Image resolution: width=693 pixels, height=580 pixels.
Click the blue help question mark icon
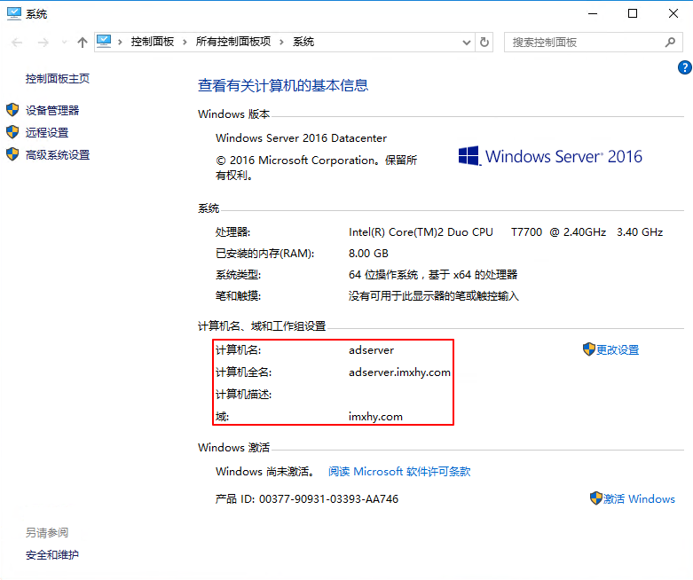coord(684,67)
